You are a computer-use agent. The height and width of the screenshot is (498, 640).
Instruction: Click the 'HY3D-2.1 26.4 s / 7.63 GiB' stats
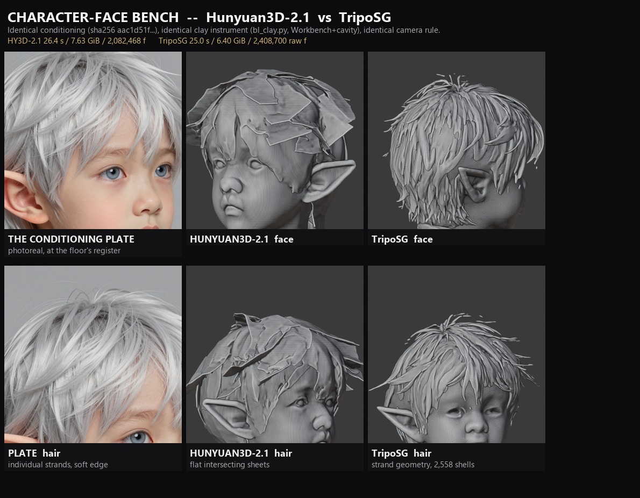coord(76,41)
